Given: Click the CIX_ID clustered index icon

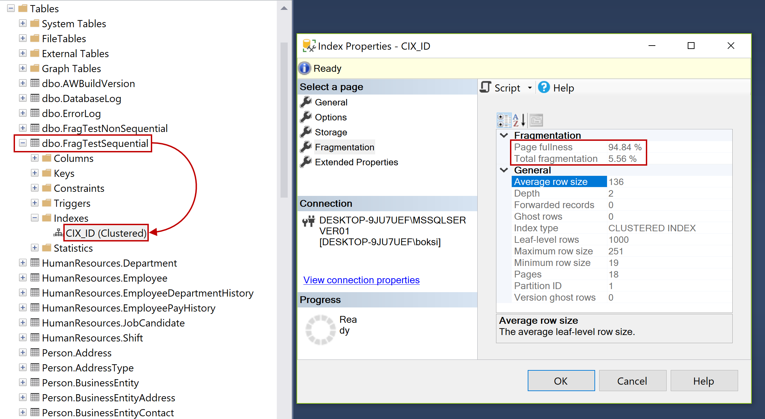Looking at the screenshot, I should click(58, 233).
